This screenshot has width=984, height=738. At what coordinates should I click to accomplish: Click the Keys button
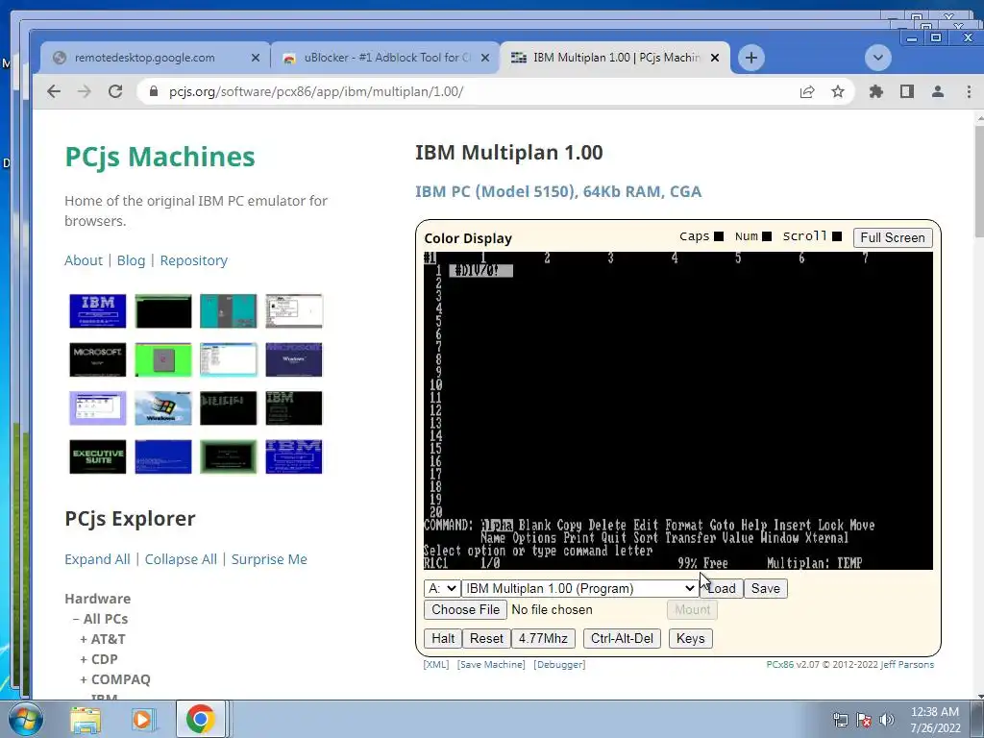(x=690, y=639)
